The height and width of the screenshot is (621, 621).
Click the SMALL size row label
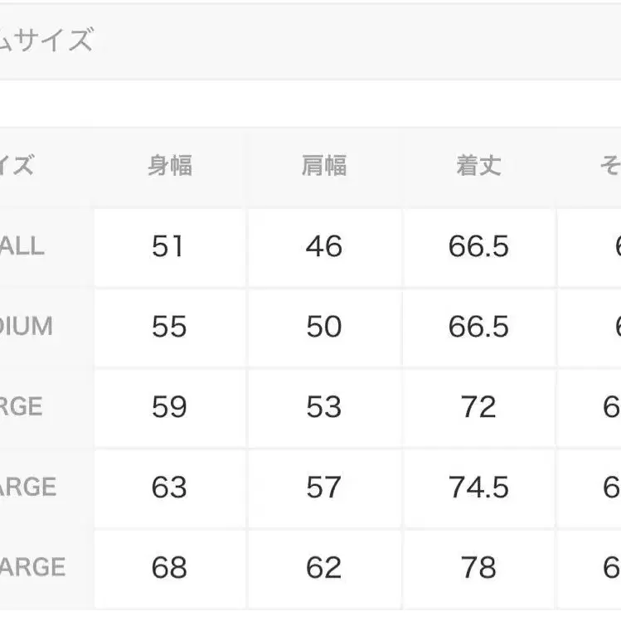tap(23, 247)
